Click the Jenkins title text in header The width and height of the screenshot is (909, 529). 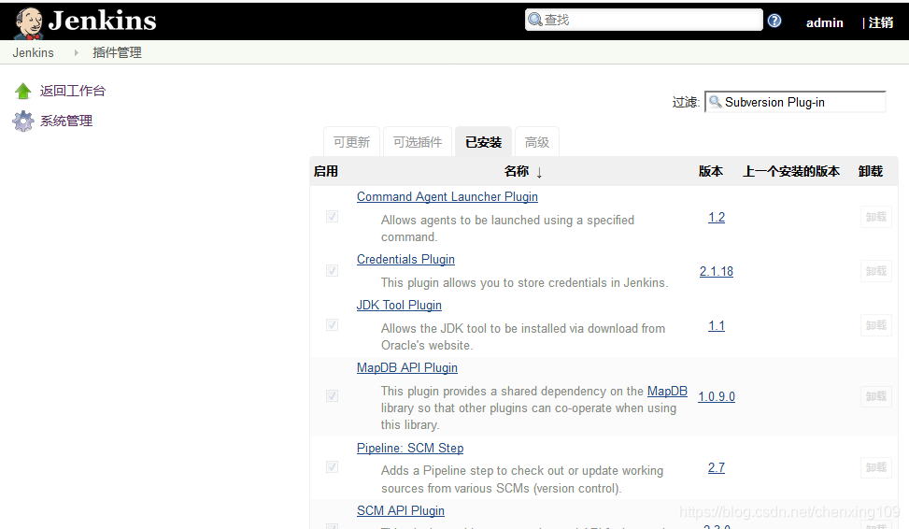pyautogui.click(x=102, y=21)
